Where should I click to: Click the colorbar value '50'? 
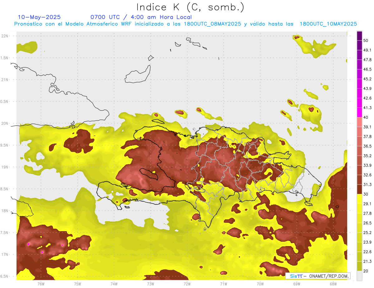coord(366,41)
